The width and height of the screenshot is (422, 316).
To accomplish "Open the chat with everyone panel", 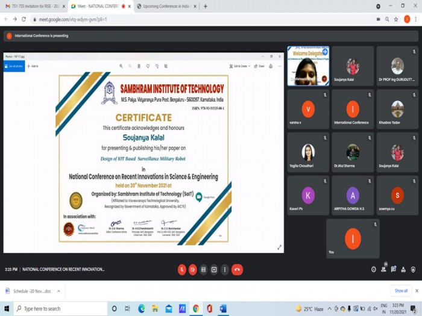I will (x=394, y=270).
